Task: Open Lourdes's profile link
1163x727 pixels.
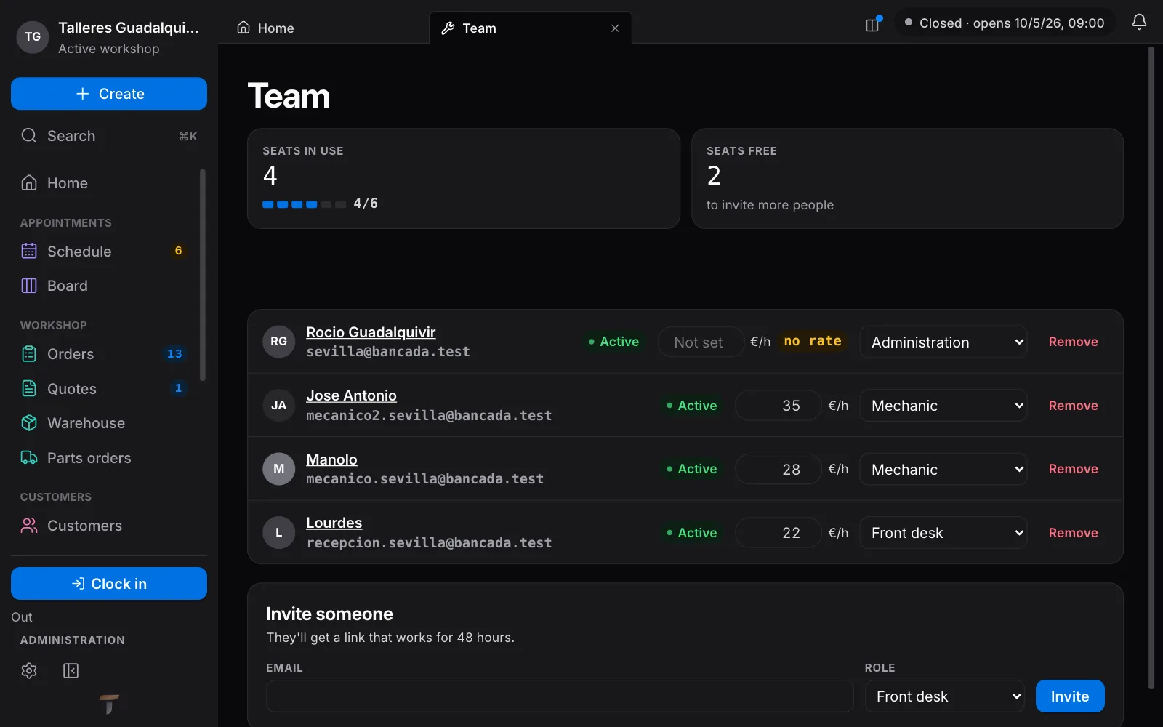Action: 334,523
